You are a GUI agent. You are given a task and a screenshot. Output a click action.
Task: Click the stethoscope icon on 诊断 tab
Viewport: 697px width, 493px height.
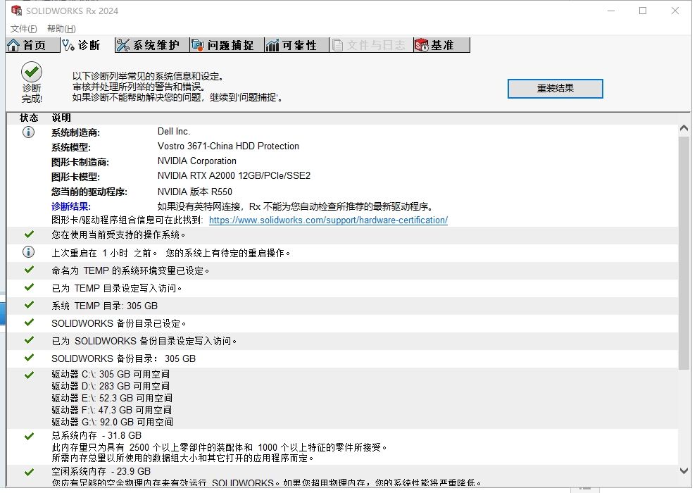(68, 45)
